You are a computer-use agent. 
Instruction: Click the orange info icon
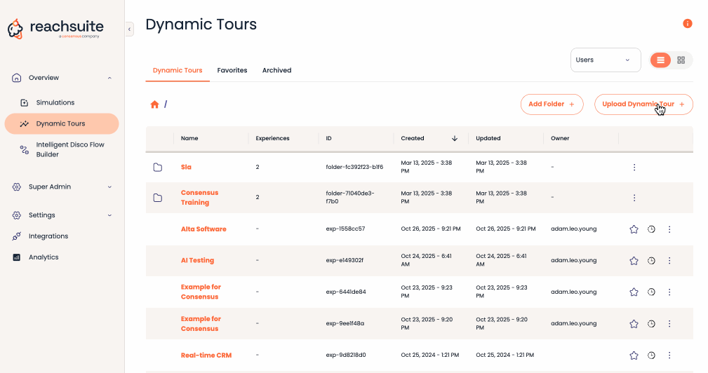pos(688,24)
